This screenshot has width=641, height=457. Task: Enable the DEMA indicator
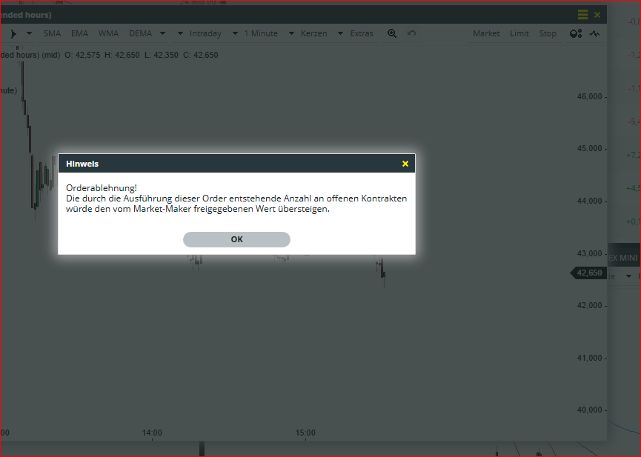click(x=140, y=33)
